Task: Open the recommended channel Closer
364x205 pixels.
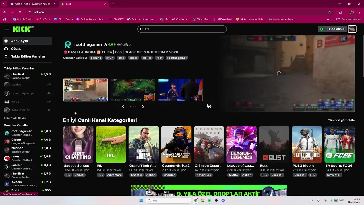Action: pos(27,142)
